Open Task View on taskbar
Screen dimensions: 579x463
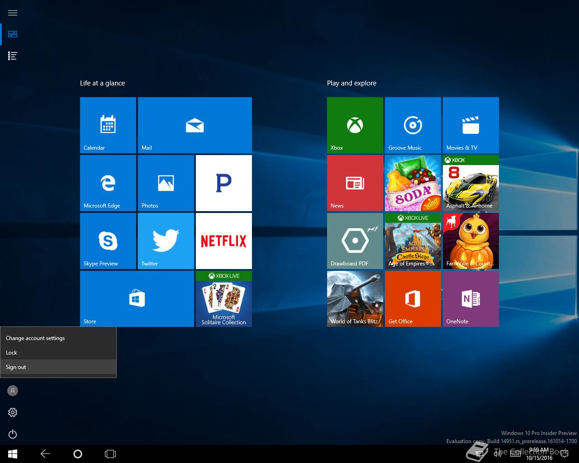coord(110,454)
